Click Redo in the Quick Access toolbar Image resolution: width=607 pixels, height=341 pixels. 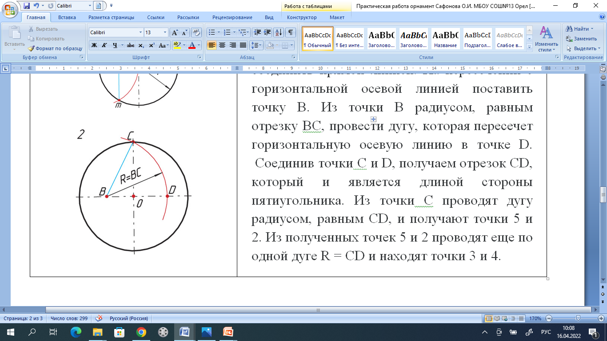(50, 6)
